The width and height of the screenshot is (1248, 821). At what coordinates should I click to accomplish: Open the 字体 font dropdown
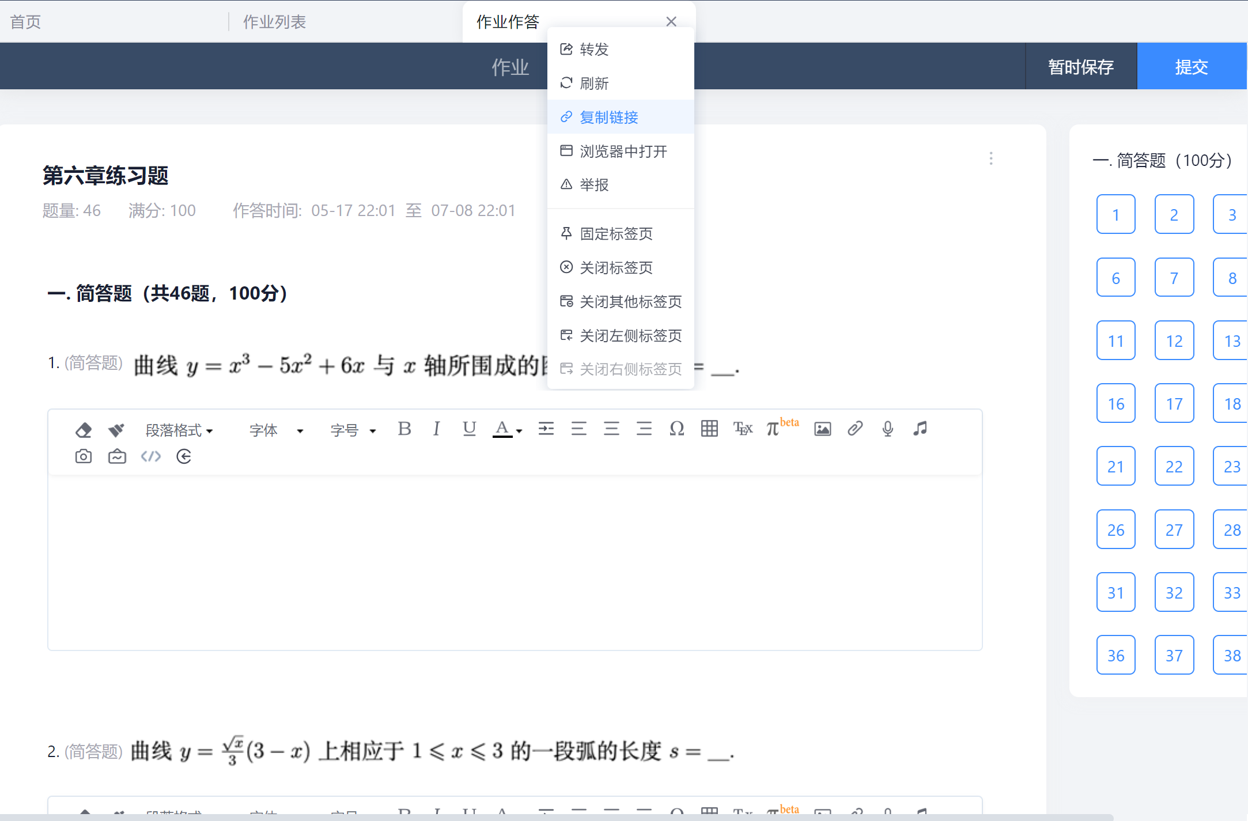pyautogui.click(x=276, y=430)
